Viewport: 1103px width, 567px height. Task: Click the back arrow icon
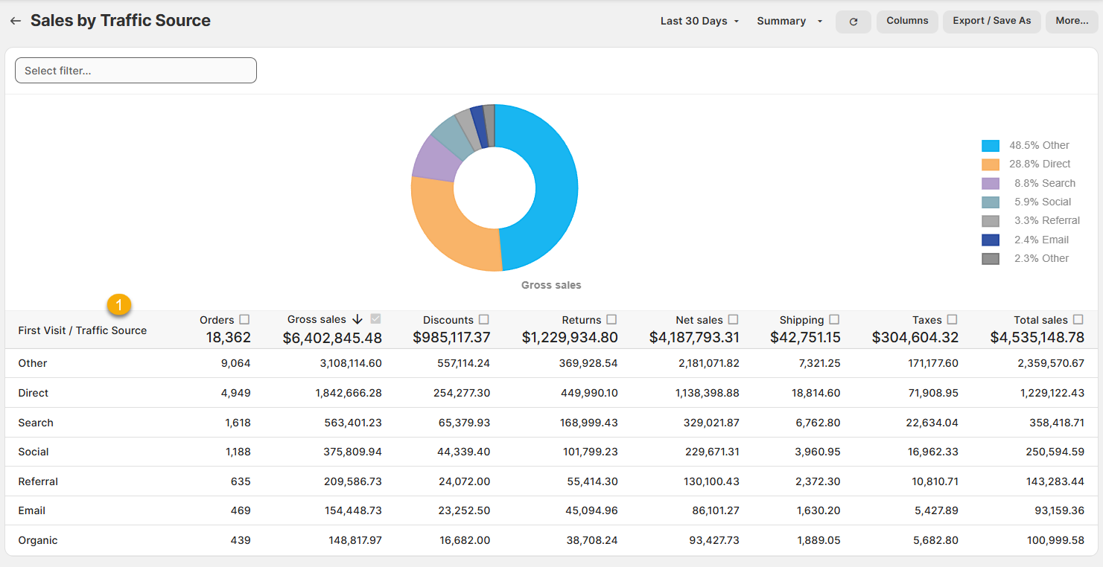(15, 21)
